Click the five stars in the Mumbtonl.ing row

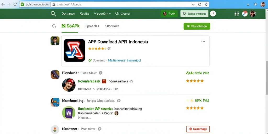(195, 108)
